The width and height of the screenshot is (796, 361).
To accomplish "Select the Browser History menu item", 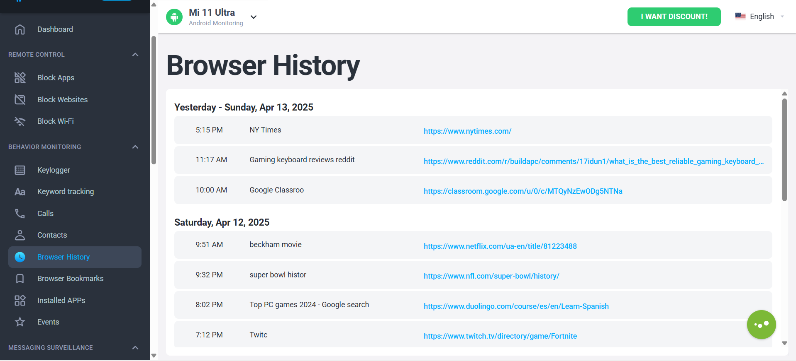I will point(75,257).
